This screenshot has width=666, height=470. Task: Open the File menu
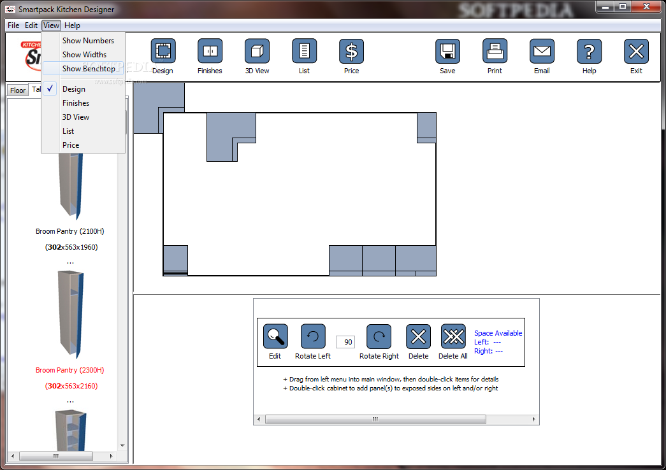(13, 25)
